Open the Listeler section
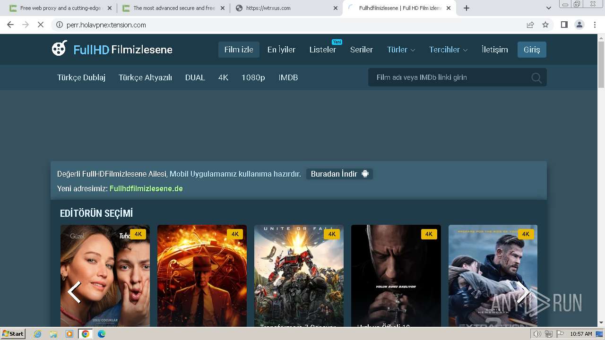Screen dimensions: 605x340 point(323,50)
